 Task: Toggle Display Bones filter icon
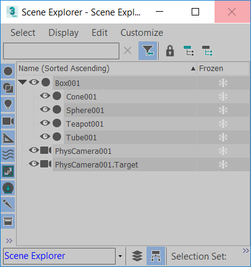coord(8,205)
